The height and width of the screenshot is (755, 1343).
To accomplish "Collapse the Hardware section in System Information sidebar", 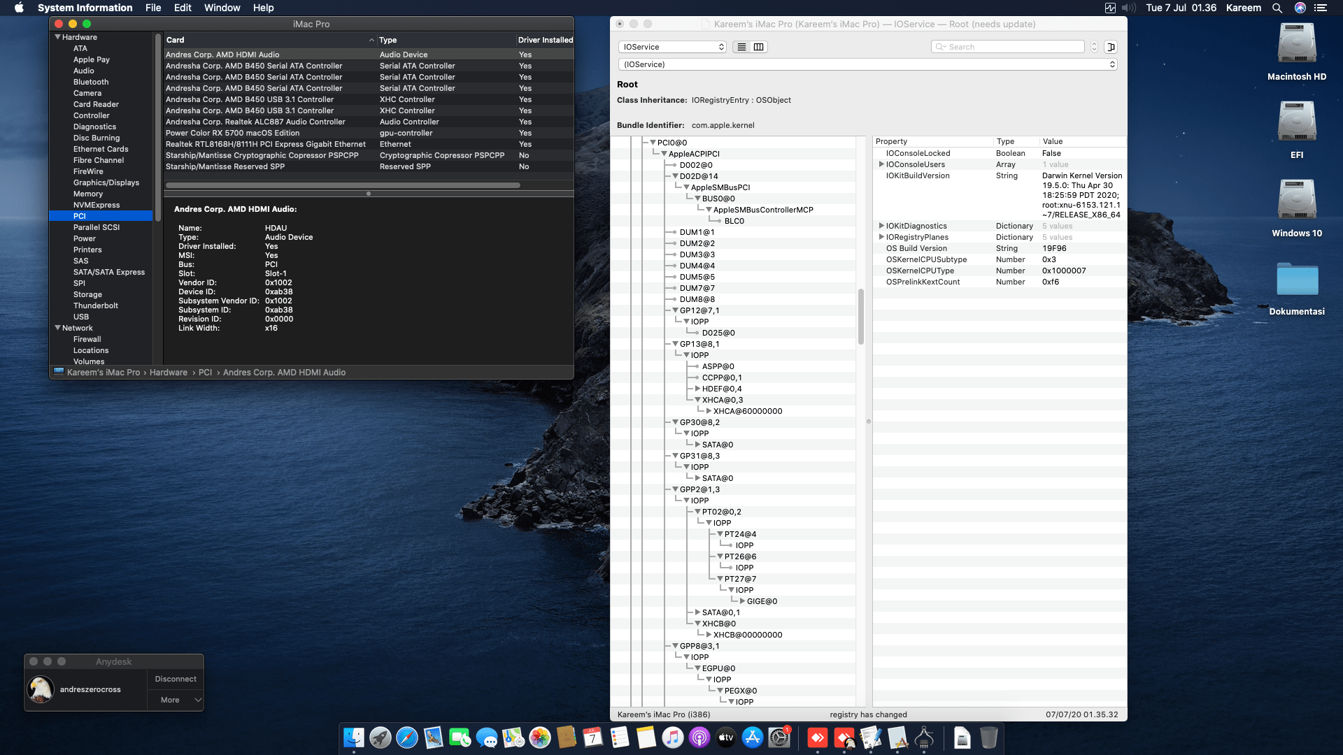I will coord(58,37).
